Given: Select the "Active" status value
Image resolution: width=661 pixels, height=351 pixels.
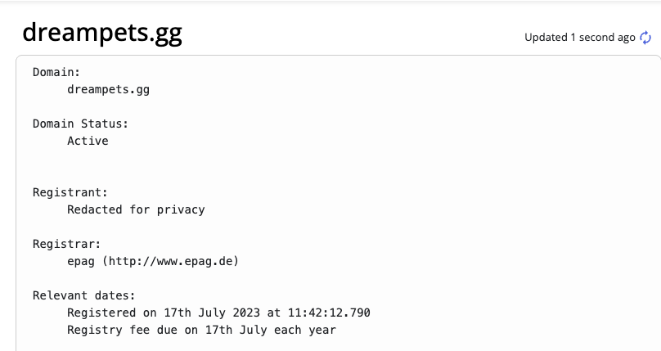Looking at the screenshot, I should click(x=88, y=141).
